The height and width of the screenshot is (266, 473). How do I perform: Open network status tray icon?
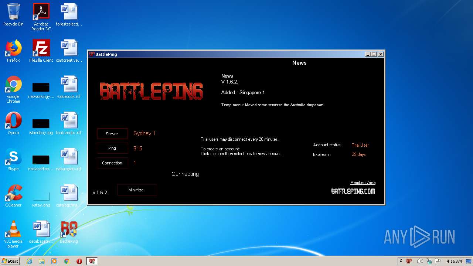click(429, 261)
